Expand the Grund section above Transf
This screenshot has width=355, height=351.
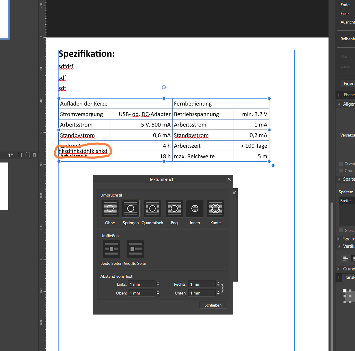339,269
